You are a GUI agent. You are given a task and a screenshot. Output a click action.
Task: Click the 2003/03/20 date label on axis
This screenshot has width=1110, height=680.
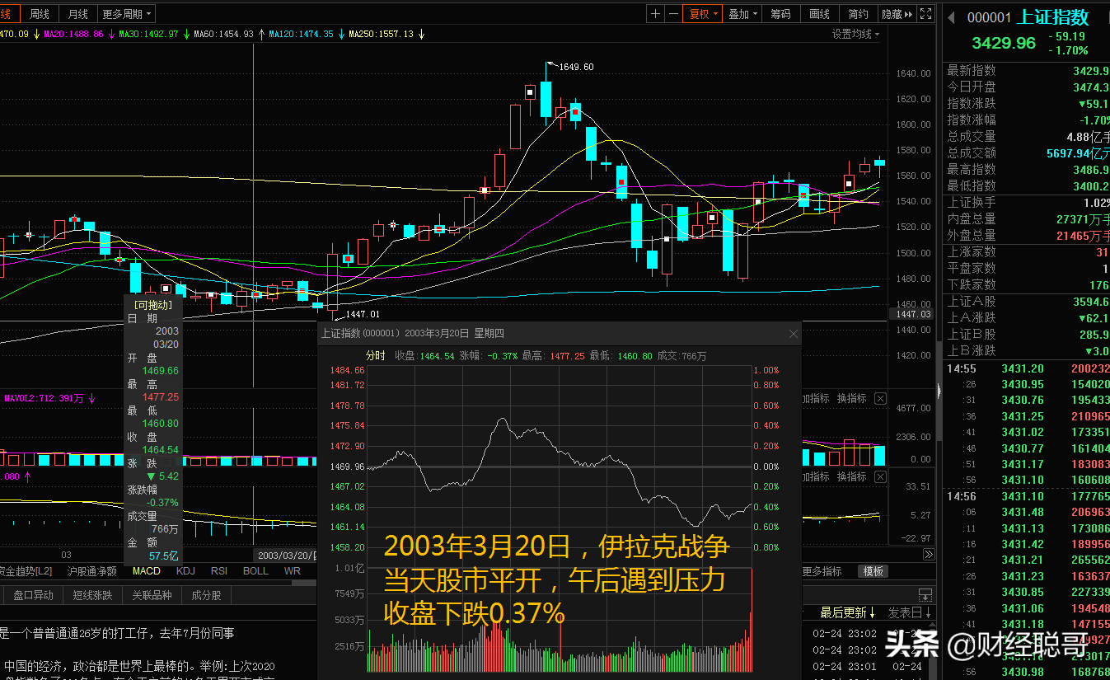coord(286,555)
